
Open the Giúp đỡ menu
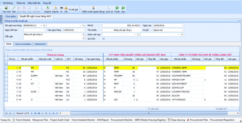tap(47, 3)
